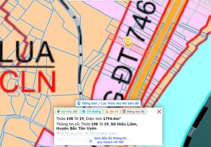Image resolution: width=211 pixels, height=147 pixels.
Task: Click the double chevron up icon
Action: click(91, 141)
